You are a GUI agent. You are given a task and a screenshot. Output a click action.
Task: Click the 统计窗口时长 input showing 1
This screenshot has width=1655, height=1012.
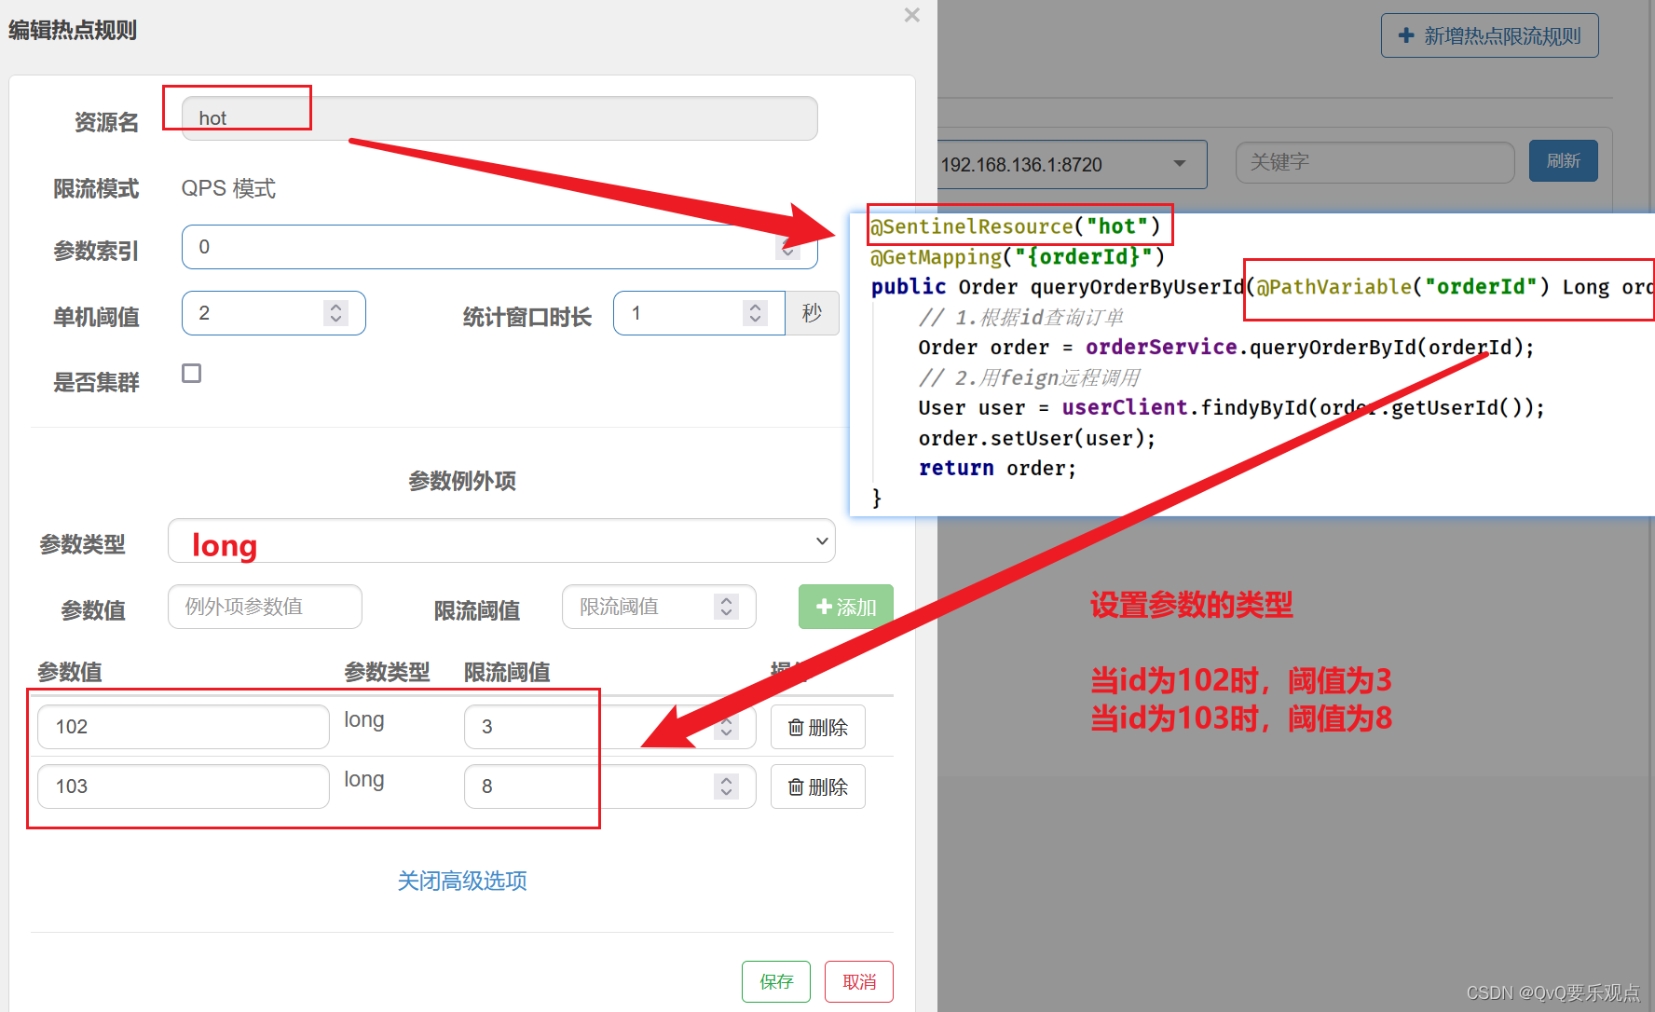point(699,313)
